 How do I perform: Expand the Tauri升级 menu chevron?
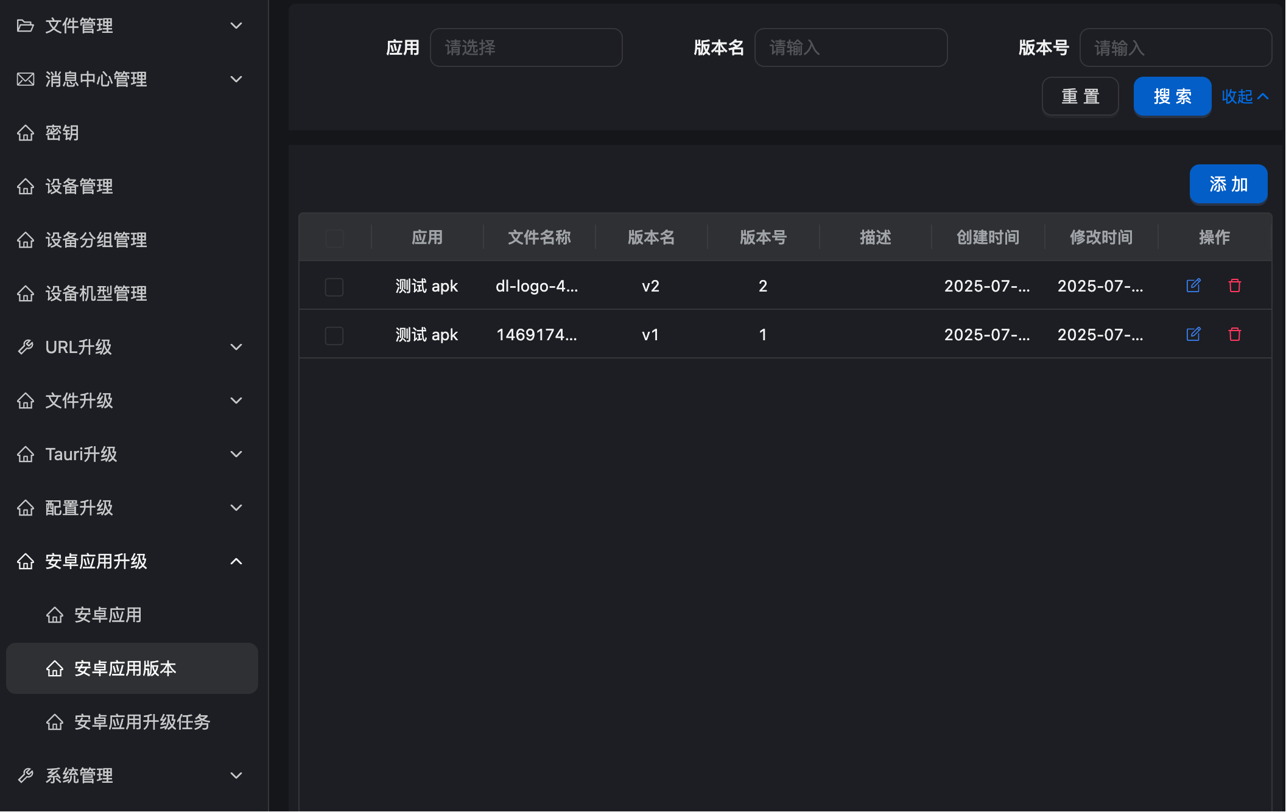click(x=236, y=454)
